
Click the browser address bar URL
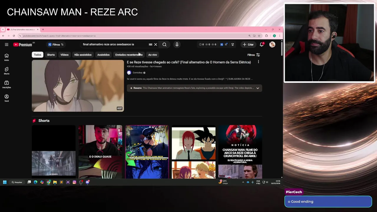click(59, 36)
